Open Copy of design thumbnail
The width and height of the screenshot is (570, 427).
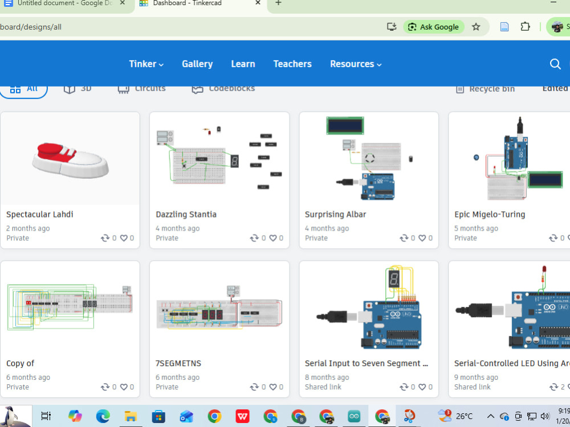[70, 307]
